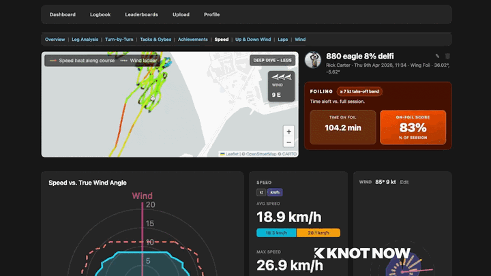
Task: Open the OpenStreetMap attribution link
Action: (261, 154)
